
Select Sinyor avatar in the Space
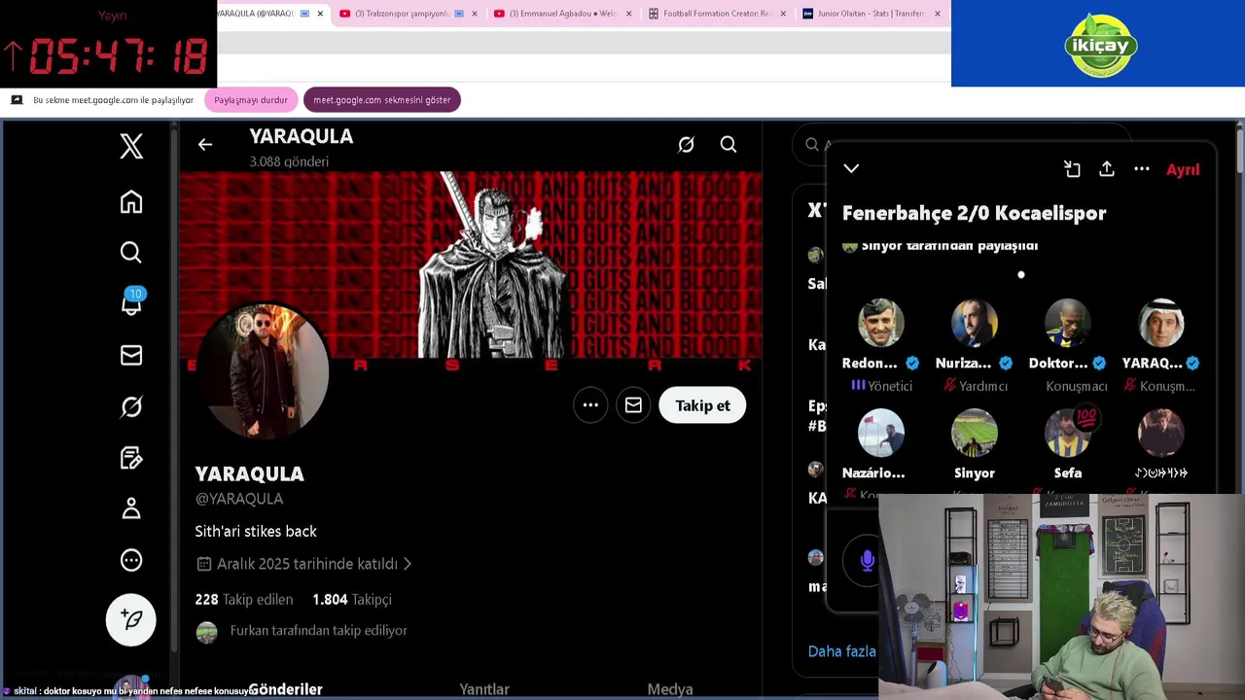[975, 433]
